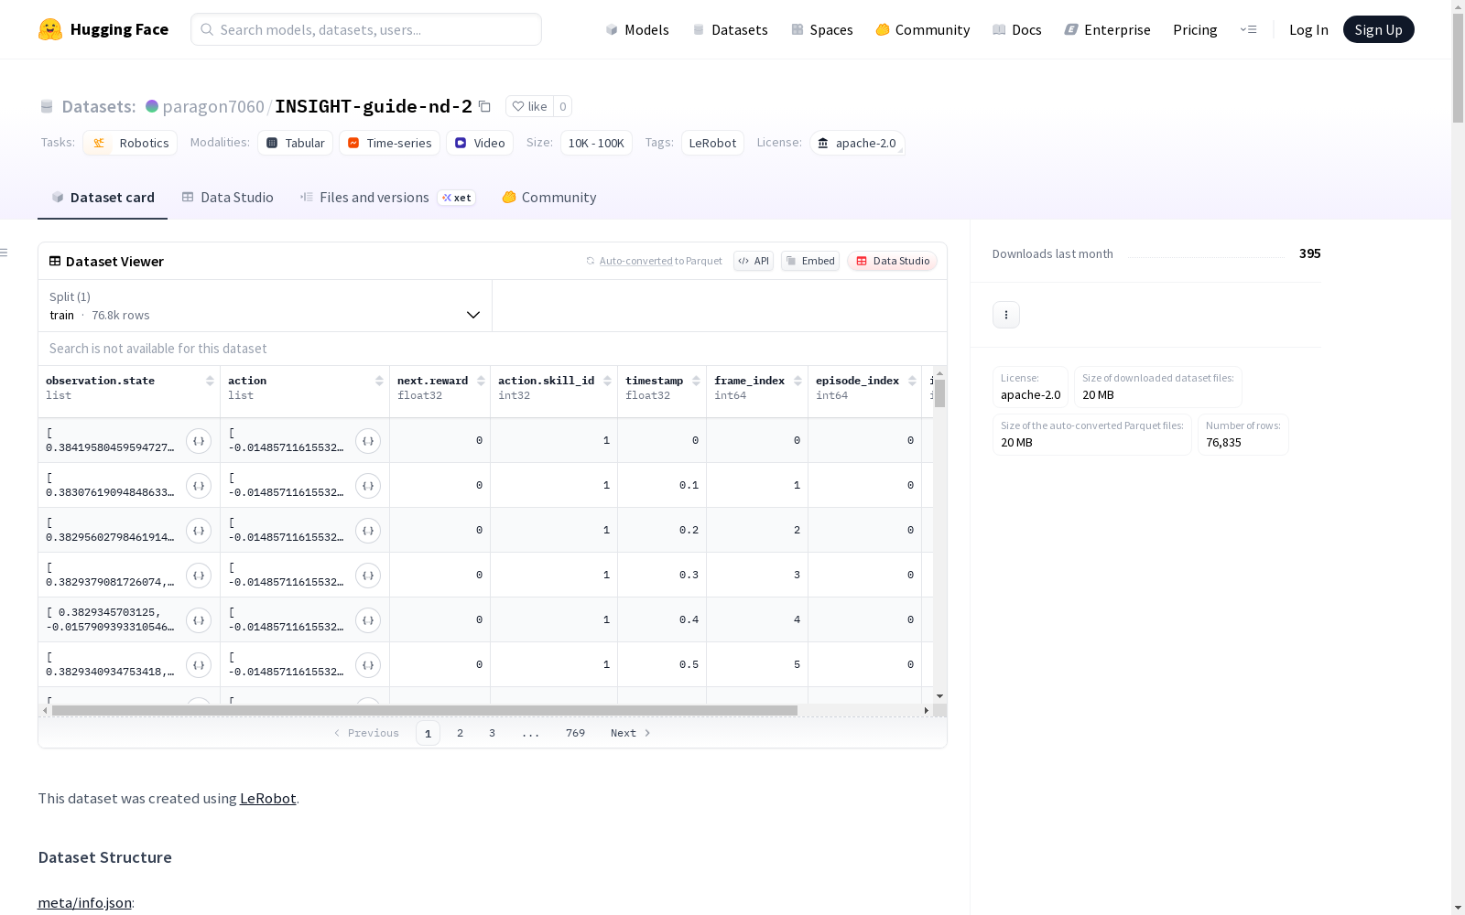Screen dimensions: 1465x915
Task: Click the table vertical scrollbar thumb
Action: pyautogui.click(x=939, y=393)
